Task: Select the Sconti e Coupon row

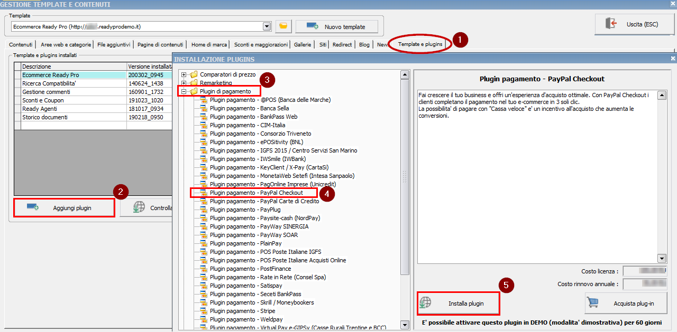Action: pyautogui.click(x=93, y=100)
